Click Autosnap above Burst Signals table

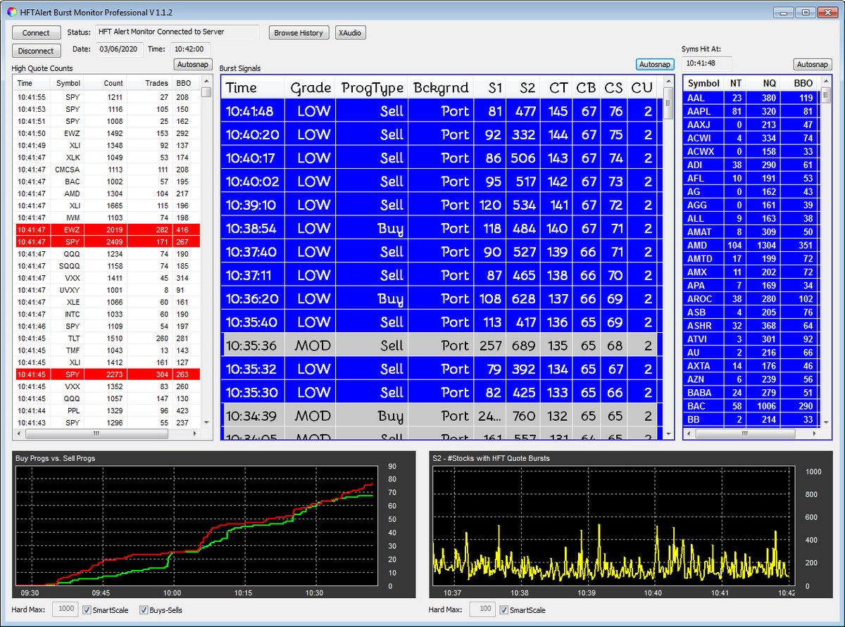pyautogui.click(x=654, y=64)
